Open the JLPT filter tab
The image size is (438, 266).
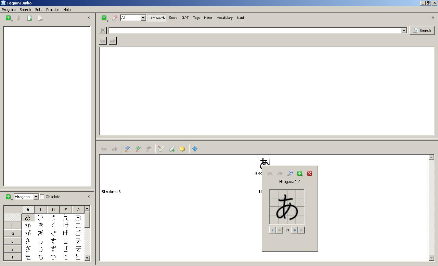(185, 18)
